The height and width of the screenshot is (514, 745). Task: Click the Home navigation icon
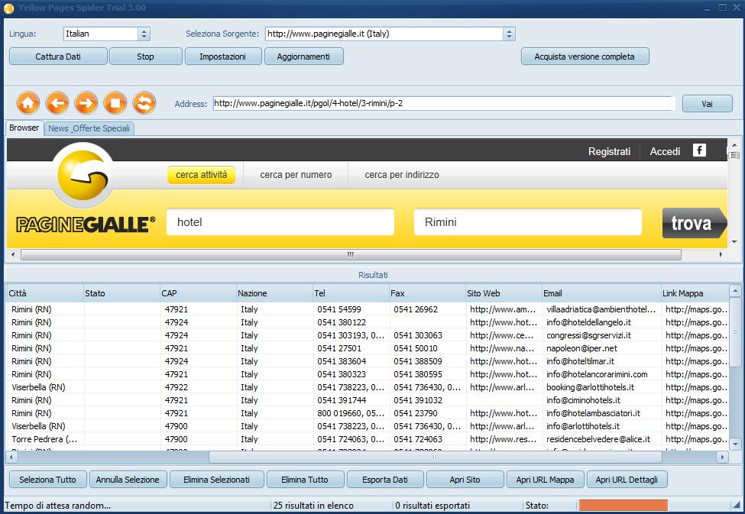coord(28,102)
